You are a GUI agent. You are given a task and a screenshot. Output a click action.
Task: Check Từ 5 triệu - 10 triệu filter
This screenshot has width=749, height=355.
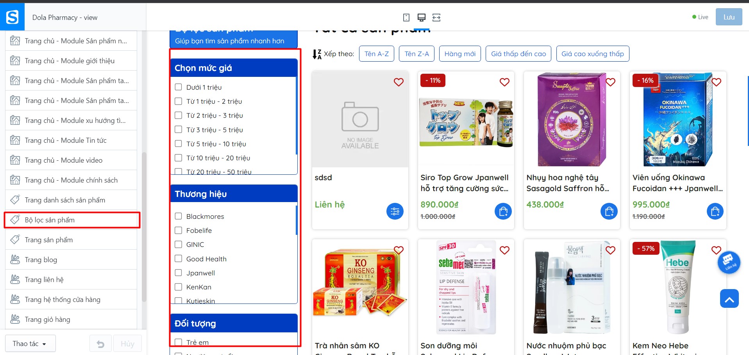[178, 144]
